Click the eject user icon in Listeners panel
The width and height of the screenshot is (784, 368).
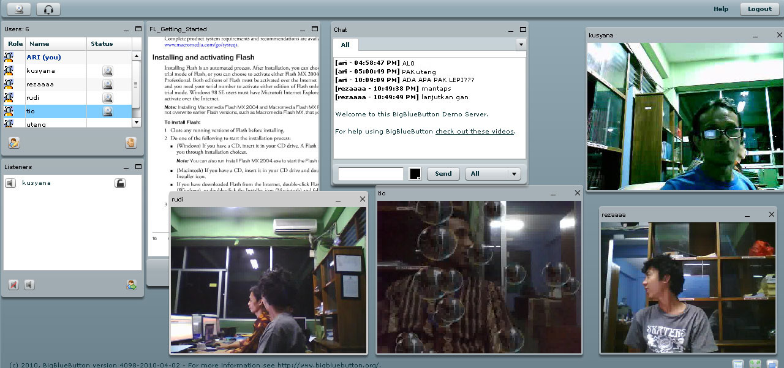click(x=132, y=285)
